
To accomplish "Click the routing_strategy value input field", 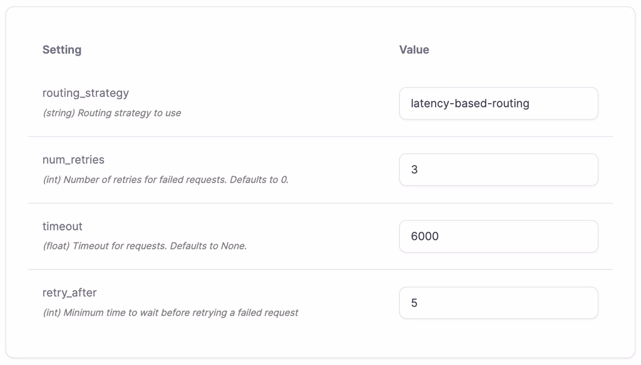I will point(498,103).
